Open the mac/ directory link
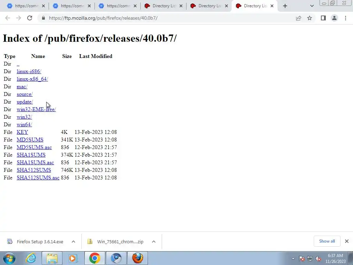Viewport: 353px width, 265px height. (22, 87)
